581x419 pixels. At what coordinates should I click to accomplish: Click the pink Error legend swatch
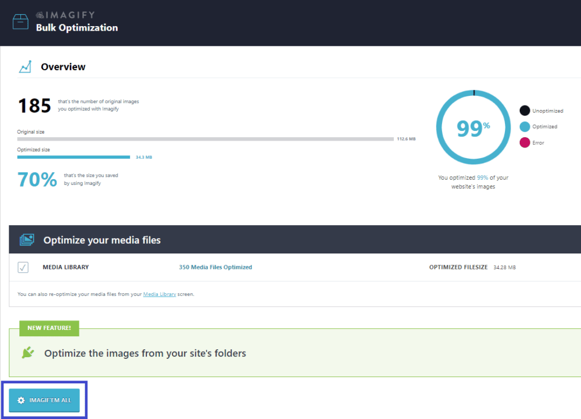click(525, 142)
